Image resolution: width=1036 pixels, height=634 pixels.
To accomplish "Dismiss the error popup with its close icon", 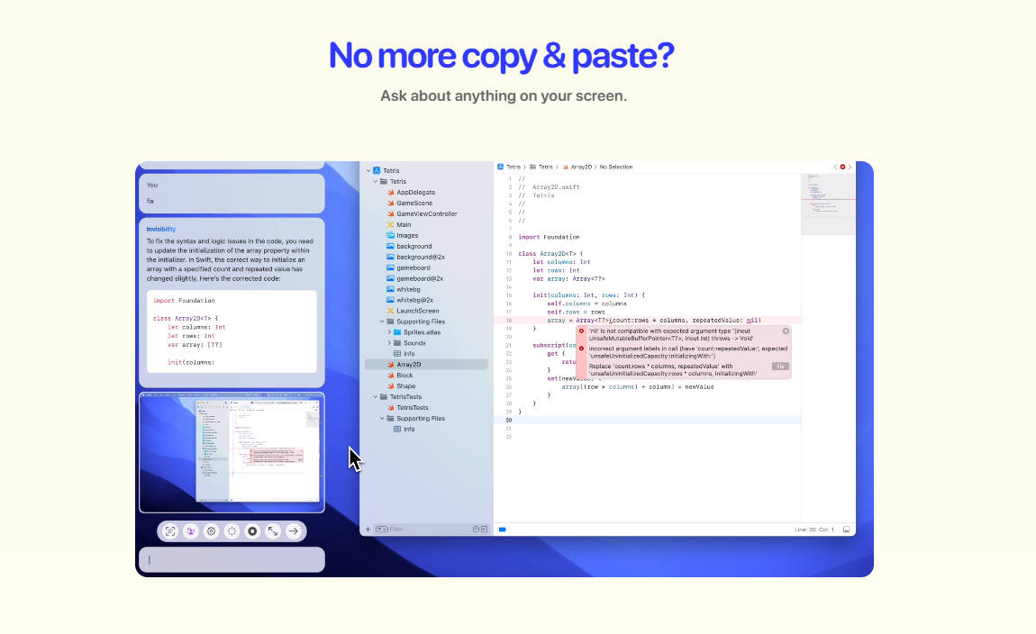I will pos(786,331).
